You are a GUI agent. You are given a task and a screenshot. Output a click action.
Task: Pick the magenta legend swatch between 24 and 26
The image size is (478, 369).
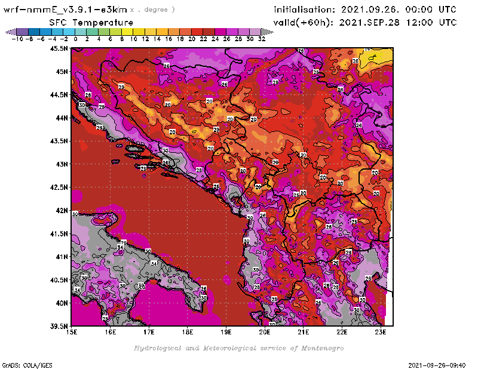220,32
